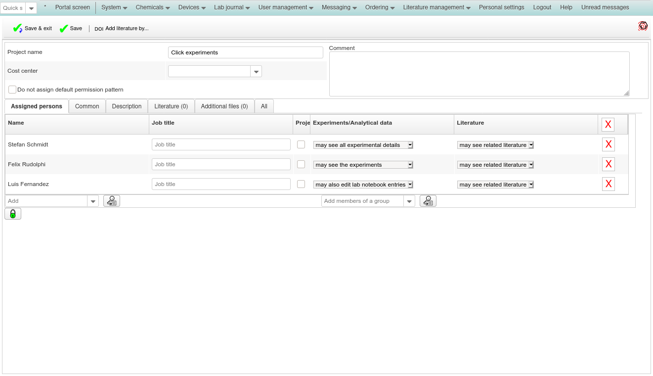Toggle project checkbox for Luis Fernandez
653x376 pixels.
pos(301,184)
